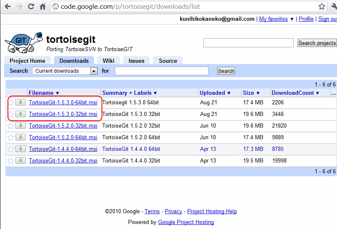Click the downloads Search button

pyautogui.click(x=226, y=71)
